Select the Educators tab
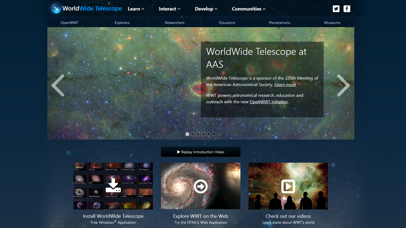 [227, 23]
